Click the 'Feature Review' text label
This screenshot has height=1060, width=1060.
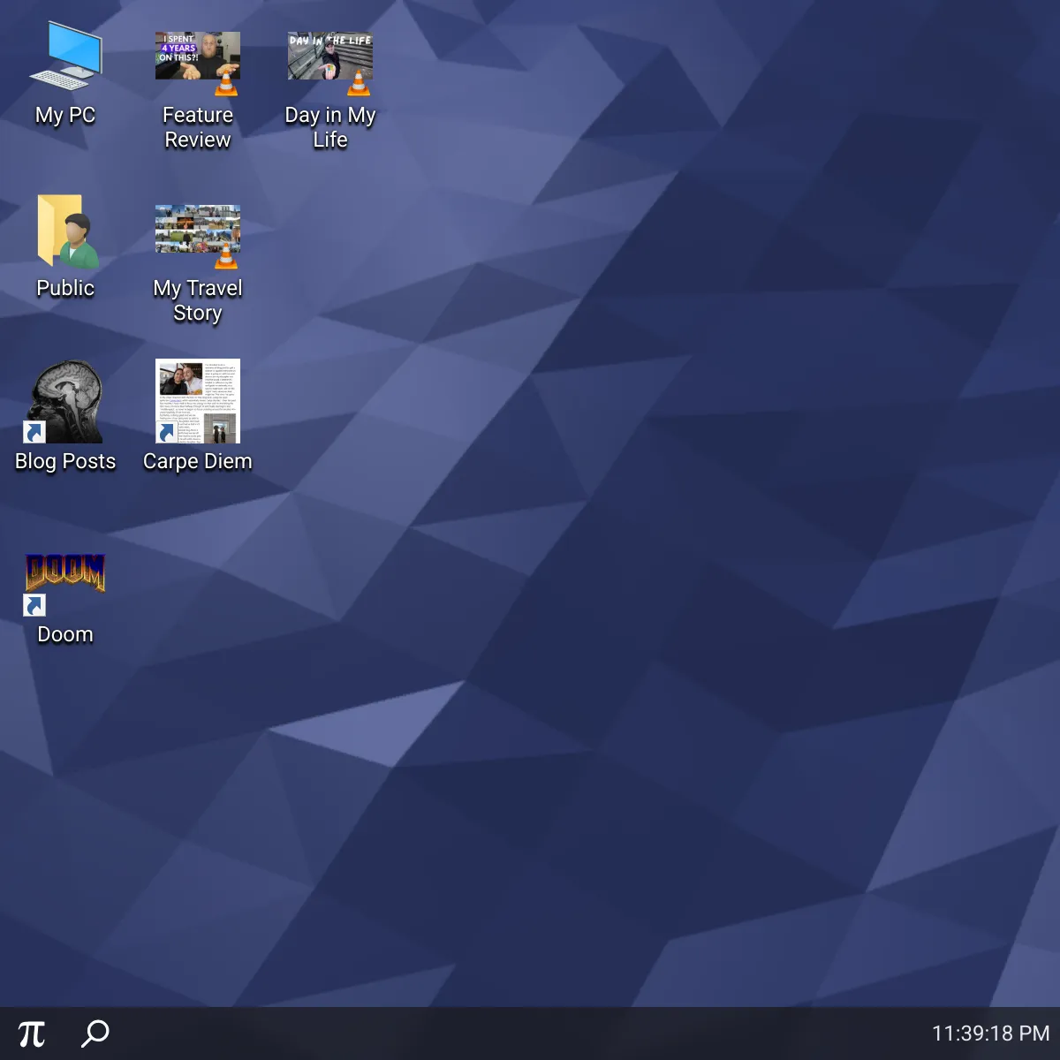point(197,127)
